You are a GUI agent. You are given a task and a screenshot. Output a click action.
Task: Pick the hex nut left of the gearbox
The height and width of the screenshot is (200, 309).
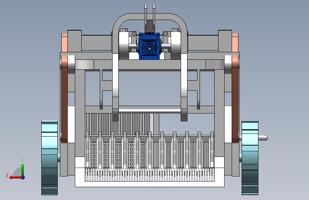point(134,34)
